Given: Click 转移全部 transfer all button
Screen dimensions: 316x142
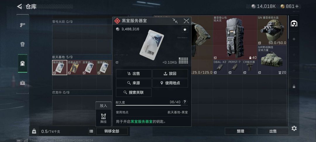Looking at the screenshot, I should 112,131.
